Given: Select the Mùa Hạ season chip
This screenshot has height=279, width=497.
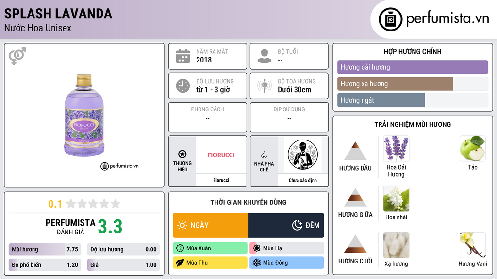Looking at the screenshot, I should click(x=287, y=248).
